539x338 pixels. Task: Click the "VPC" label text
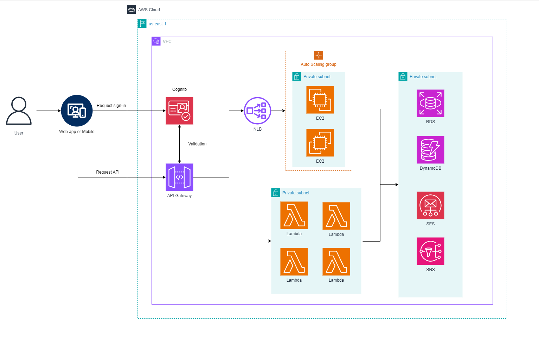167,42
